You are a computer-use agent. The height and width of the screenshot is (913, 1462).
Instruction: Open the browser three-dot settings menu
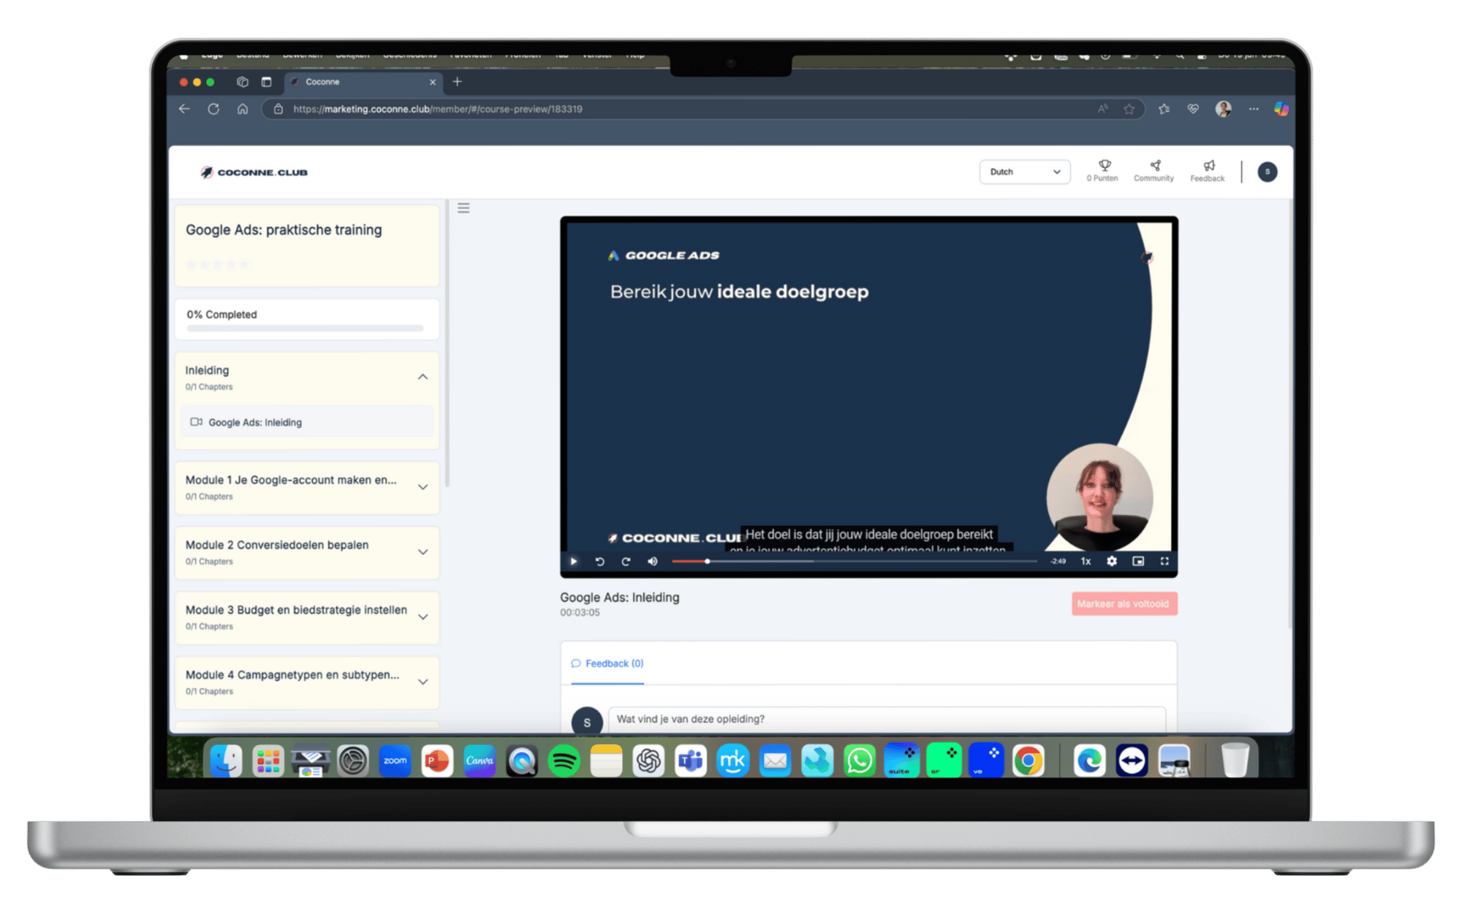pos(1254,109)
